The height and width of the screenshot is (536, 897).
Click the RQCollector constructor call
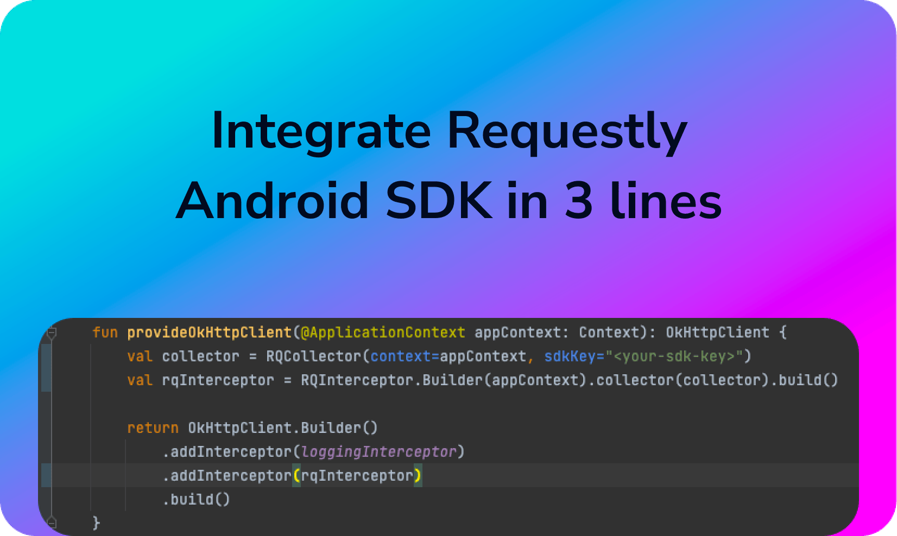(314, 356)
